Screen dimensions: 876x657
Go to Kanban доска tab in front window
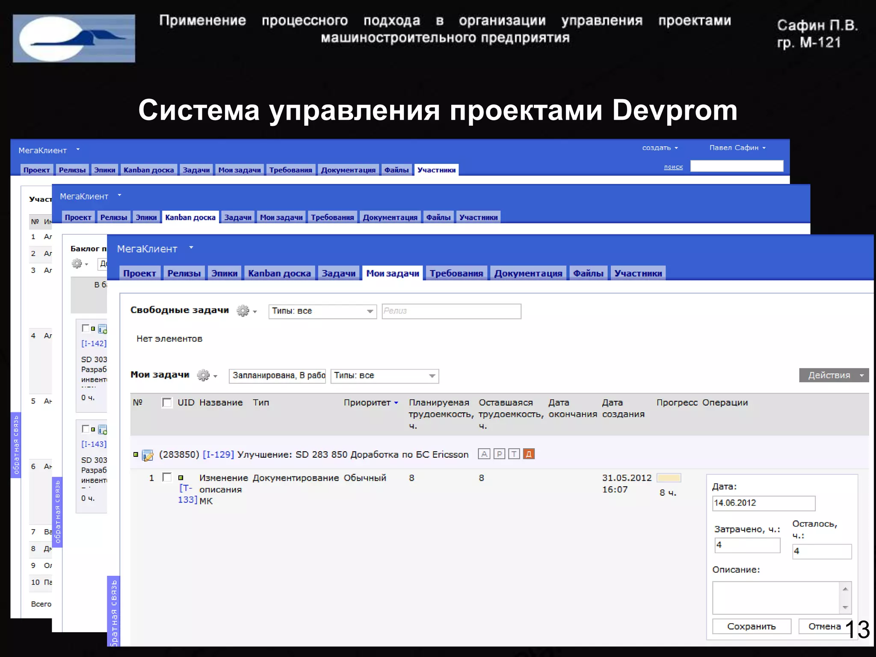[x=279, y=273]
